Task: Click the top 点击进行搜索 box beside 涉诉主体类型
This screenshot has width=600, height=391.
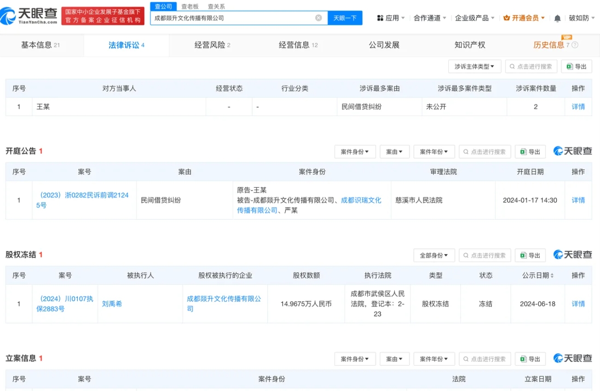Action: pos(531,66)
